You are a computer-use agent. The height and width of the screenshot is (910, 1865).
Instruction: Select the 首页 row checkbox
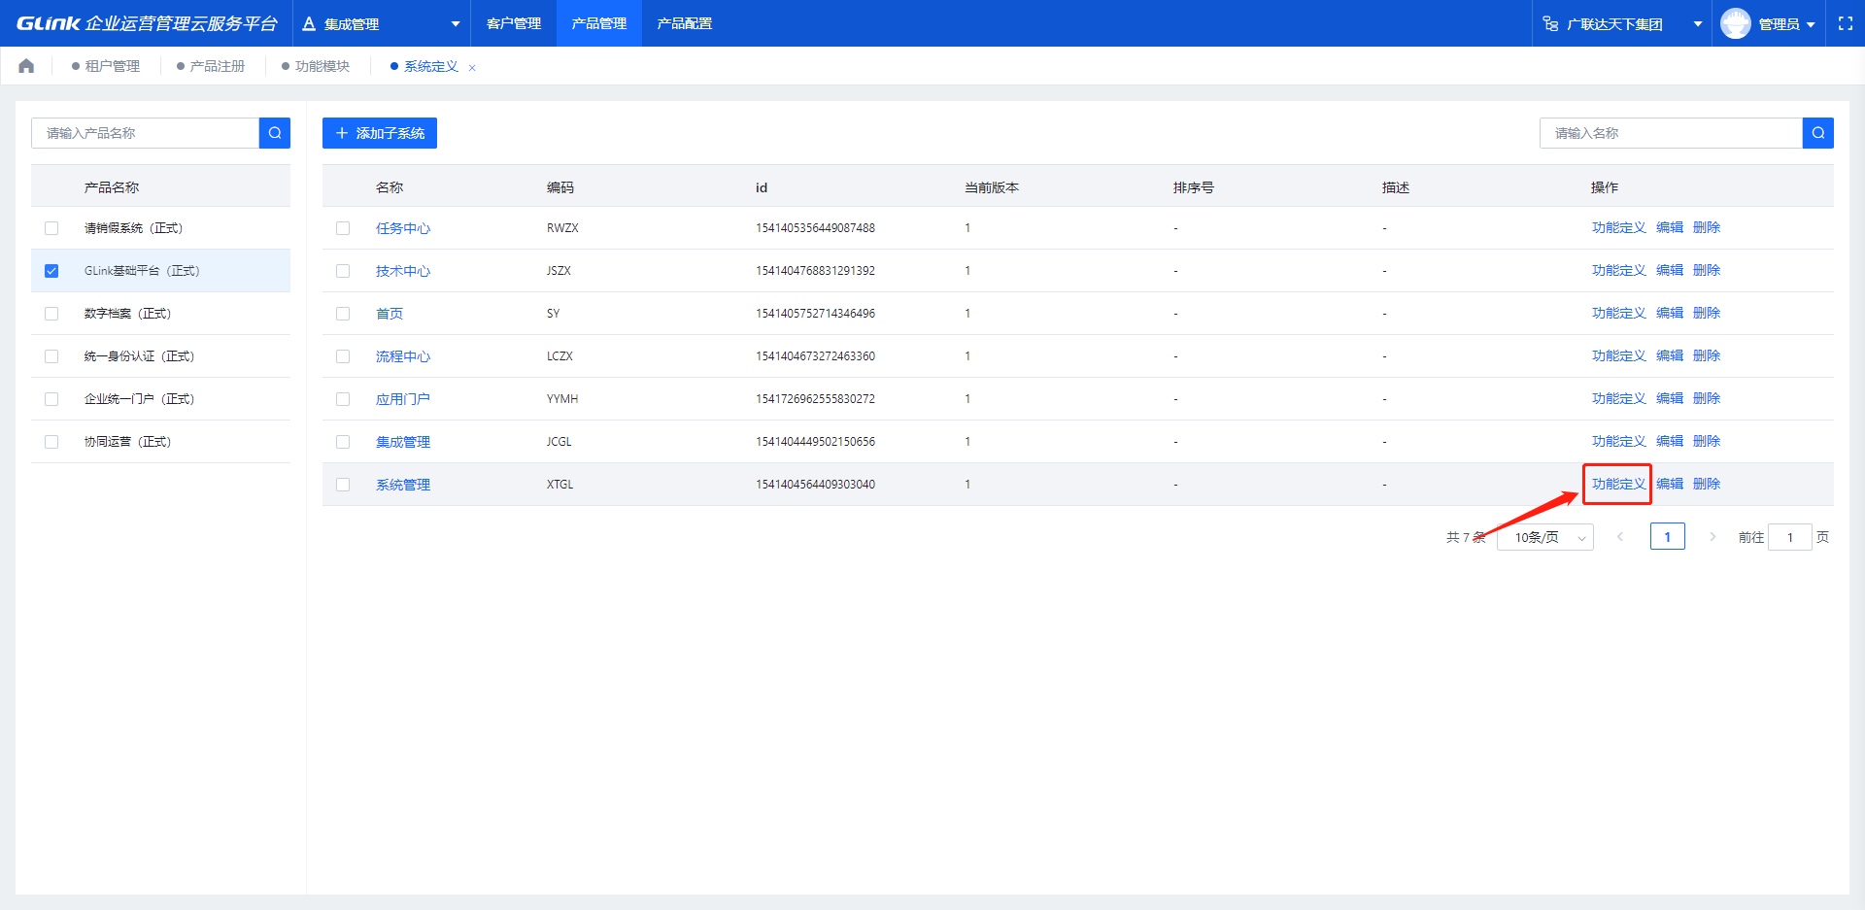pos(343,314)
